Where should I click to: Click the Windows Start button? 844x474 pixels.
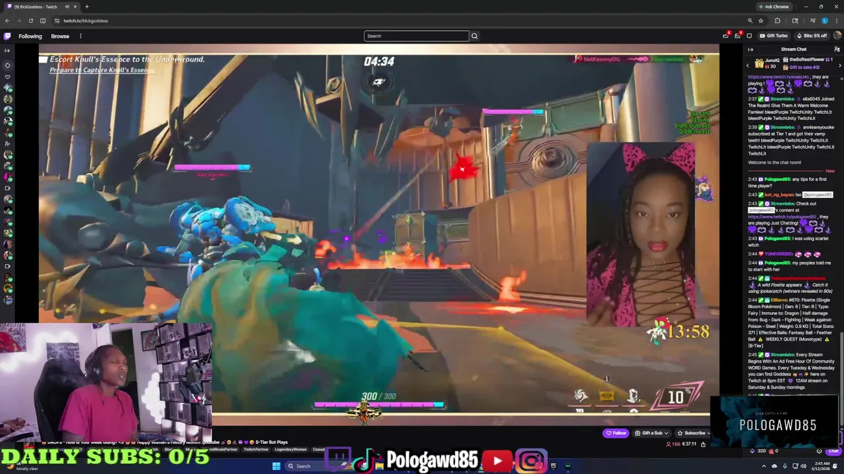[x=276, y=466]
